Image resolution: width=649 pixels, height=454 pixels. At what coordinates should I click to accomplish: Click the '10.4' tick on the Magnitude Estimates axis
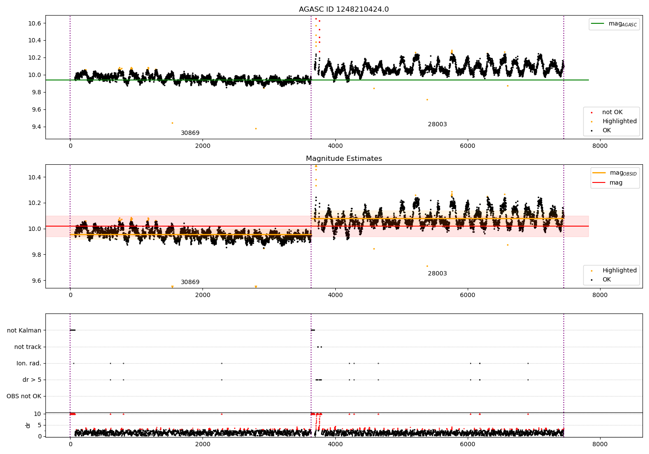tap(35, 178)
